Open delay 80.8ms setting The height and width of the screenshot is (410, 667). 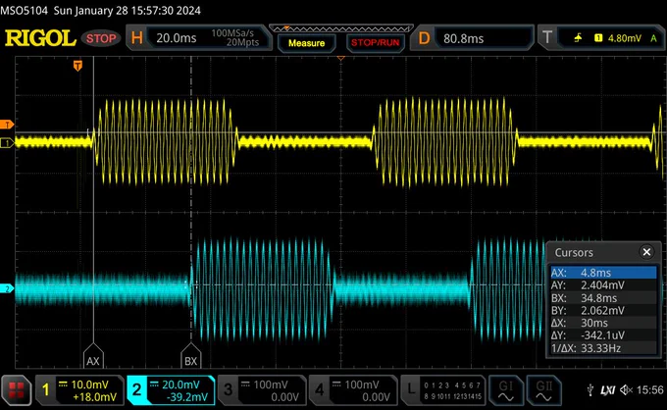click(x=463, y=38)
